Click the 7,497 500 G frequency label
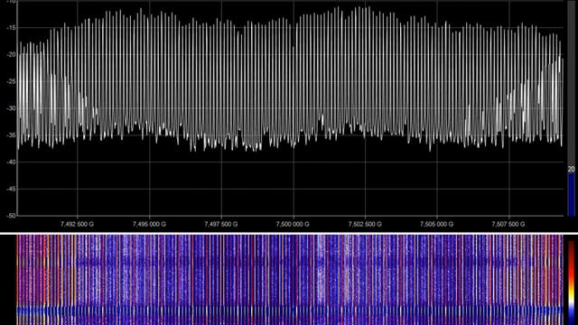This screenshot has height=325, width=578. [221, 224]
